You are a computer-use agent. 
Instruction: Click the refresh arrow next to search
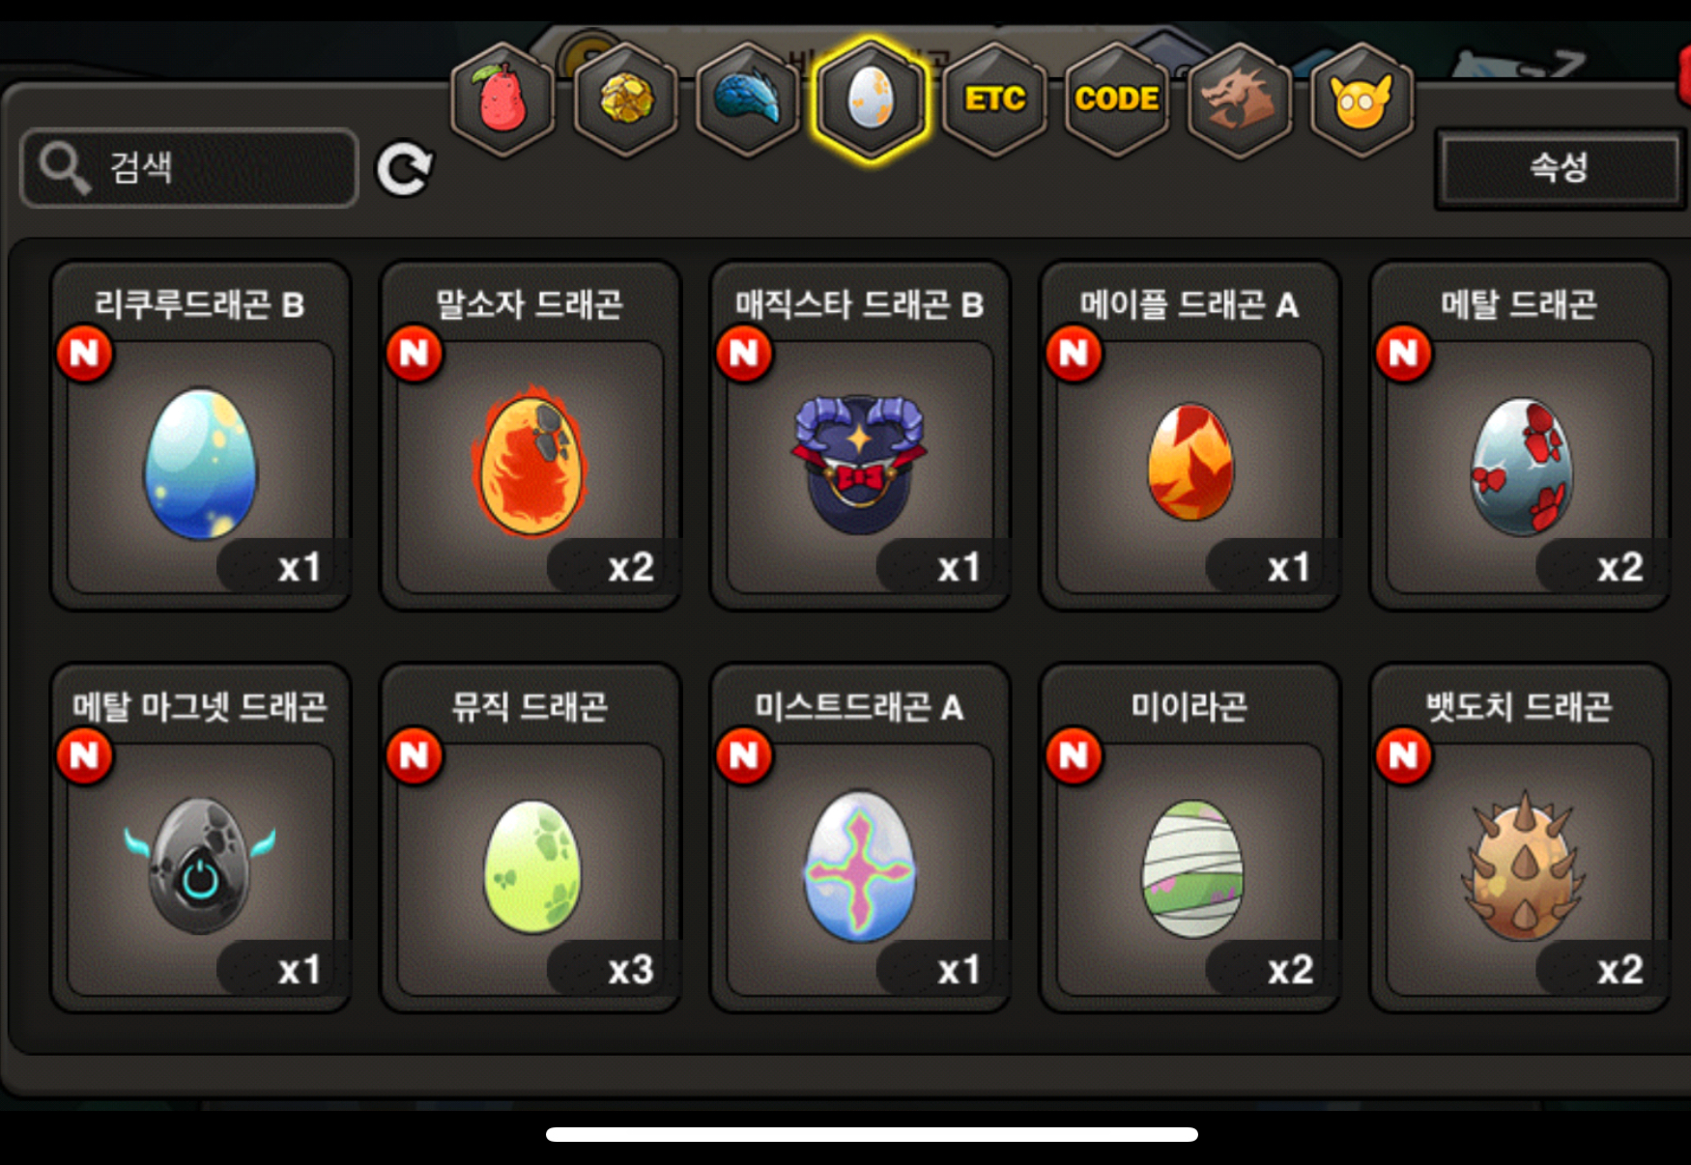pos(404,169)
